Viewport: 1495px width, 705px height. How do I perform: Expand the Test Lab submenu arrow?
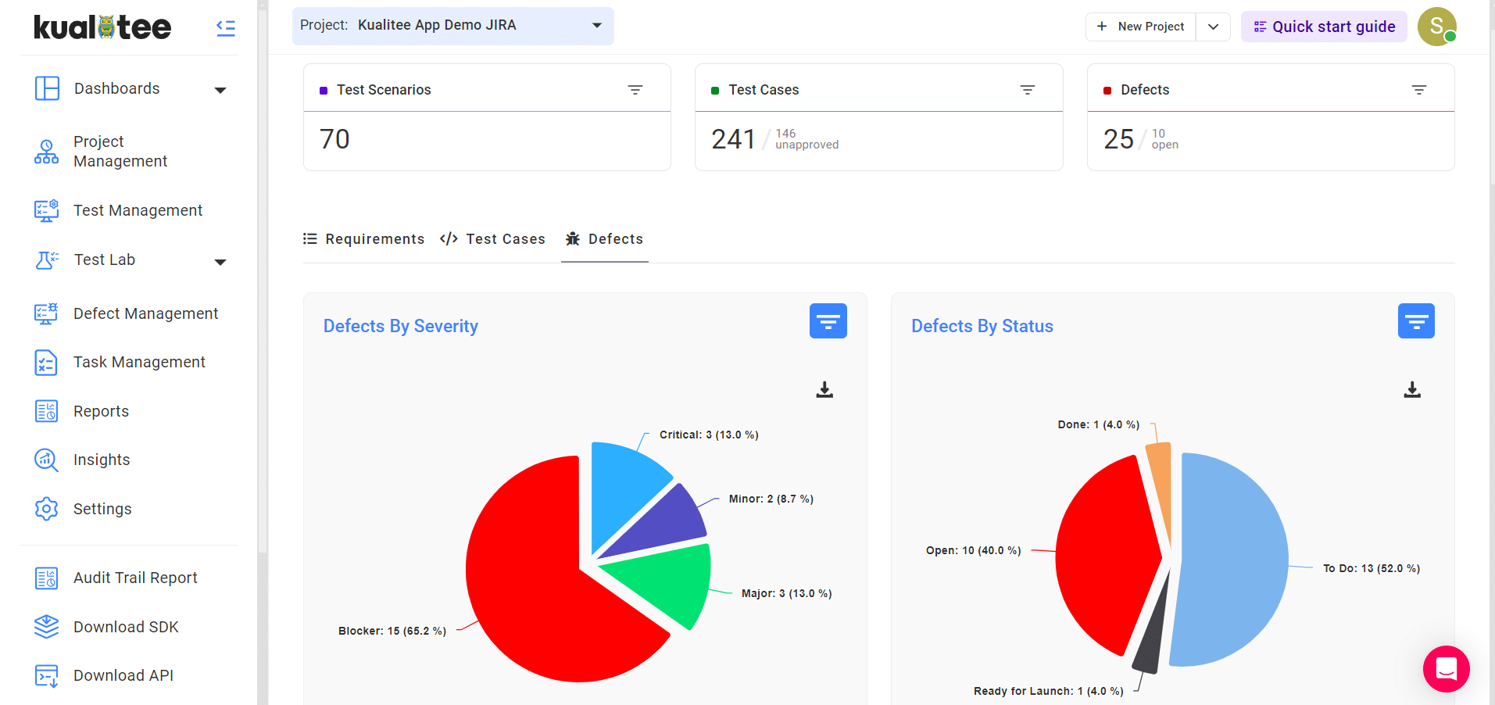pyautogui.click(x=220, y=262)
